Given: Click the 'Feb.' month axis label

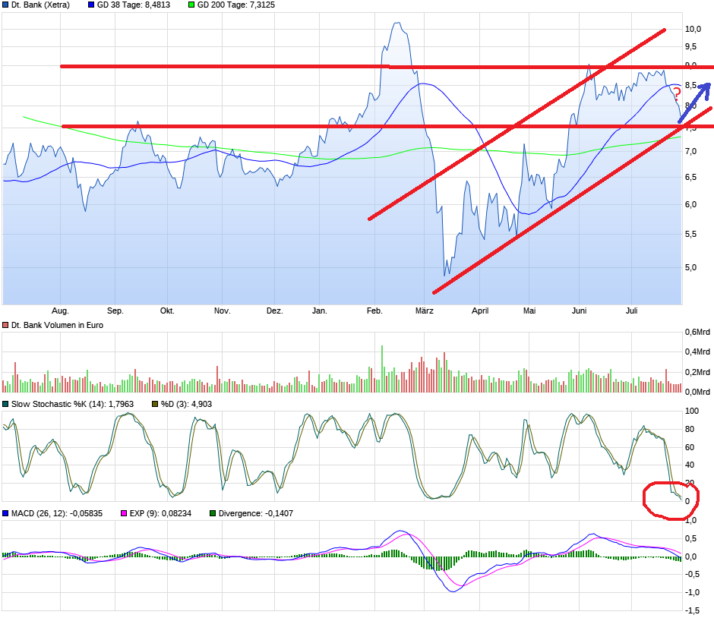Looking at the screenshot, I should 374,311.
